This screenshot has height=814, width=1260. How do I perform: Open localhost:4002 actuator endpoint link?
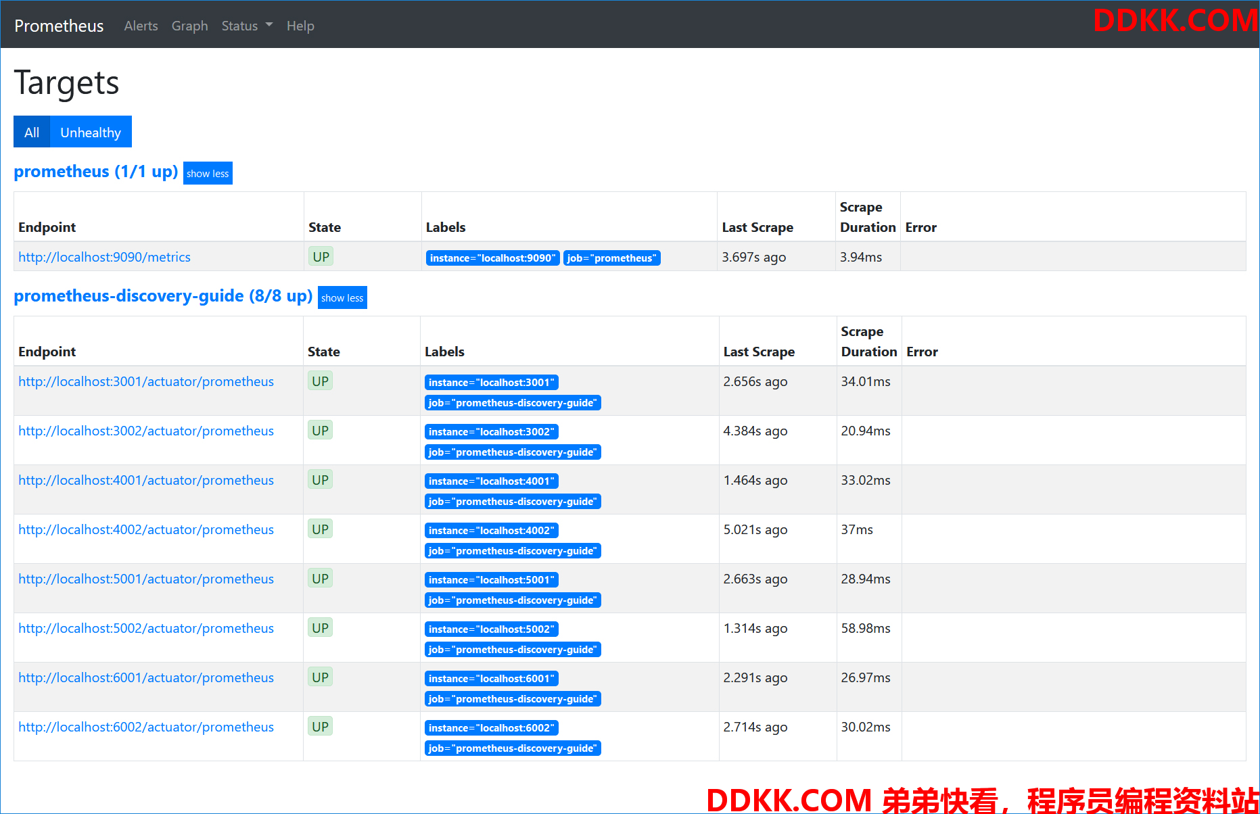146,529
